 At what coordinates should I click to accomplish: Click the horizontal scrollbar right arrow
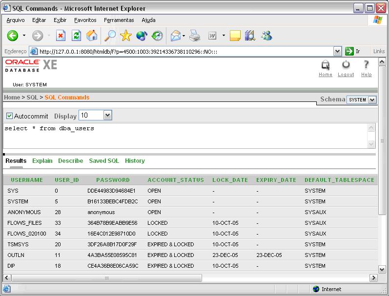tap(374, 277)
